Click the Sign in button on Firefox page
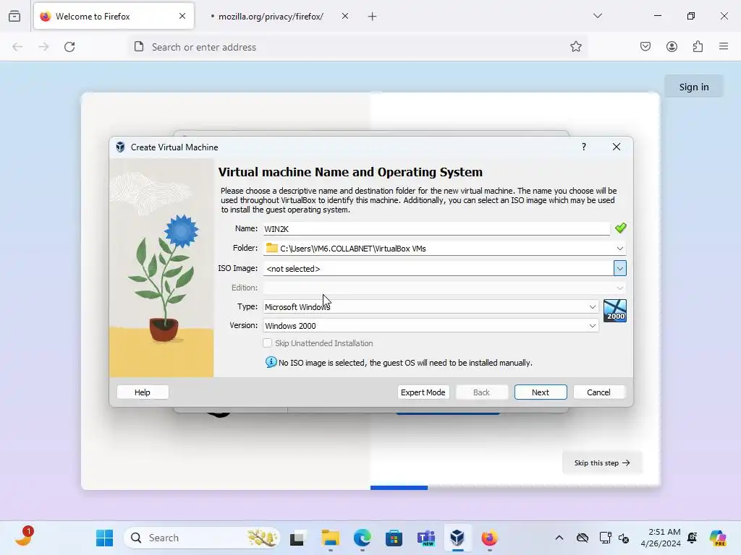Screen dimensions: 741x555 (694, 87)
